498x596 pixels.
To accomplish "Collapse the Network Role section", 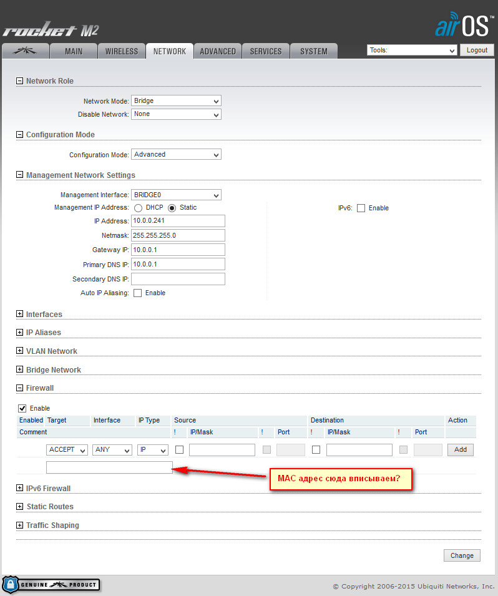I will point(19,81).
